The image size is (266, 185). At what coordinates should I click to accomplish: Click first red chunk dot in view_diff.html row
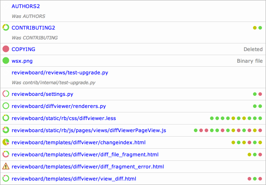click(249, 179)
